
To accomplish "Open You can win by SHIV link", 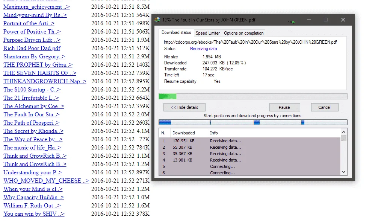I will (x=34, y=214).
